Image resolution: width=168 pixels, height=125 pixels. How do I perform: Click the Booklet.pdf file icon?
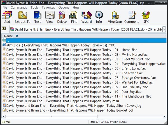pyautogui.click(x=4, y=110)
